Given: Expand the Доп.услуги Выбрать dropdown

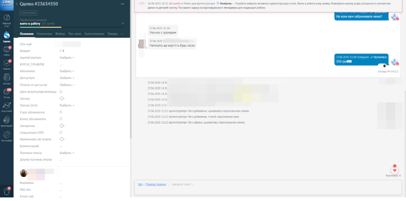Looking at the screenshot, I should [x=67, y=78].
